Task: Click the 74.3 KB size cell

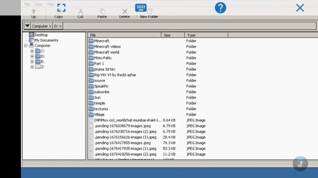Action: point(169,143)
